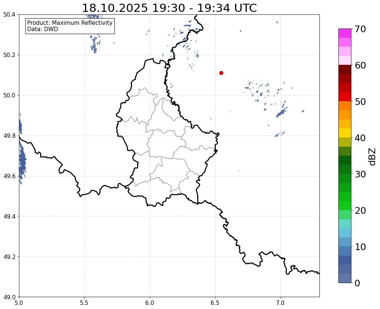Pick the bright green colorbar swatch at 20 dBZ
Viewport: 380px width, 309px height.
tap(345, 206)
